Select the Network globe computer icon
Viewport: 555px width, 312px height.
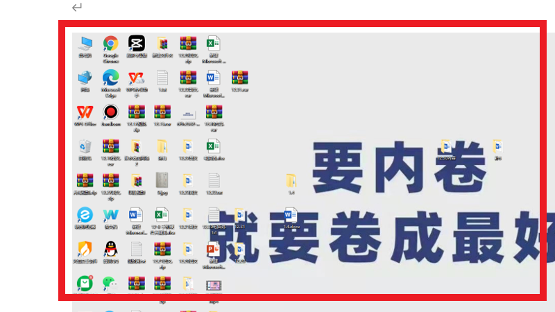pos(85,78)
